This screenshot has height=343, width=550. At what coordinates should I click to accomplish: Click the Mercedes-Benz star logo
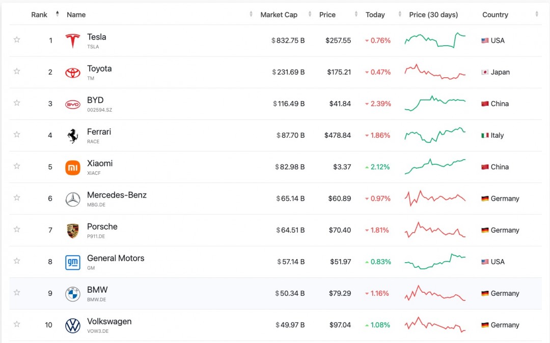73,199
